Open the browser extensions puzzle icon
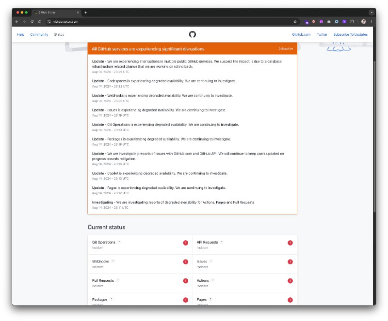This screenshot has width=388, height=321. (x=352, y=21)
